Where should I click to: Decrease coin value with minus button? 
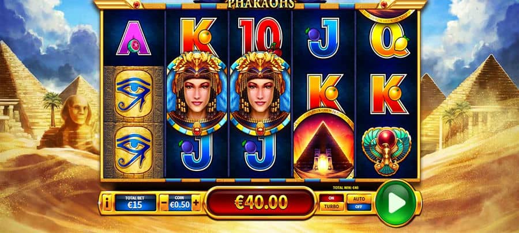pos(164,203)
